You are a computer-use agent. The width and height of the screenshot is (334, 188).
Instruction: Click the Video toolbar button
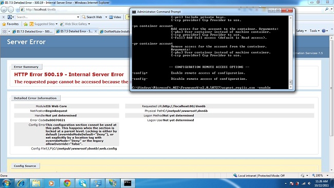coord(115,17)
